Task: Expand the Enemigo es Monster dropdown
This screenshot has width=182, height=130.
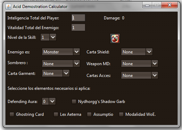Action: pos(61,52)
